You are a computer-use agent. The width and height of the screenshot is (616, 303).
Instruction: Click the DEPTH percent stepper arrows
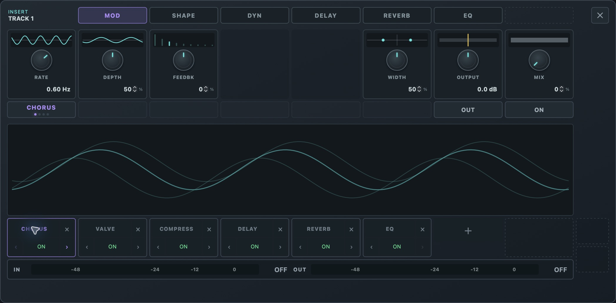[x=135, y=89]
